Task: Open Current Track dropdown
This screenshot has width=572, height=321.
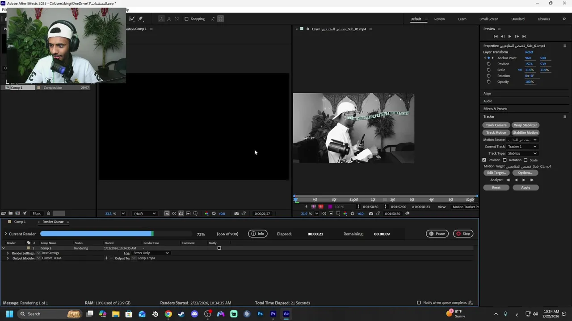Action: coord(522,146)
